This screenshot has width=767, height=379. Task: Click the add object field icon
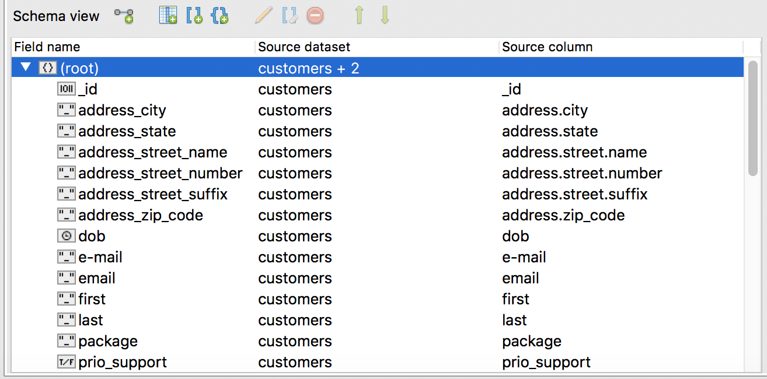tap(220, 16)
